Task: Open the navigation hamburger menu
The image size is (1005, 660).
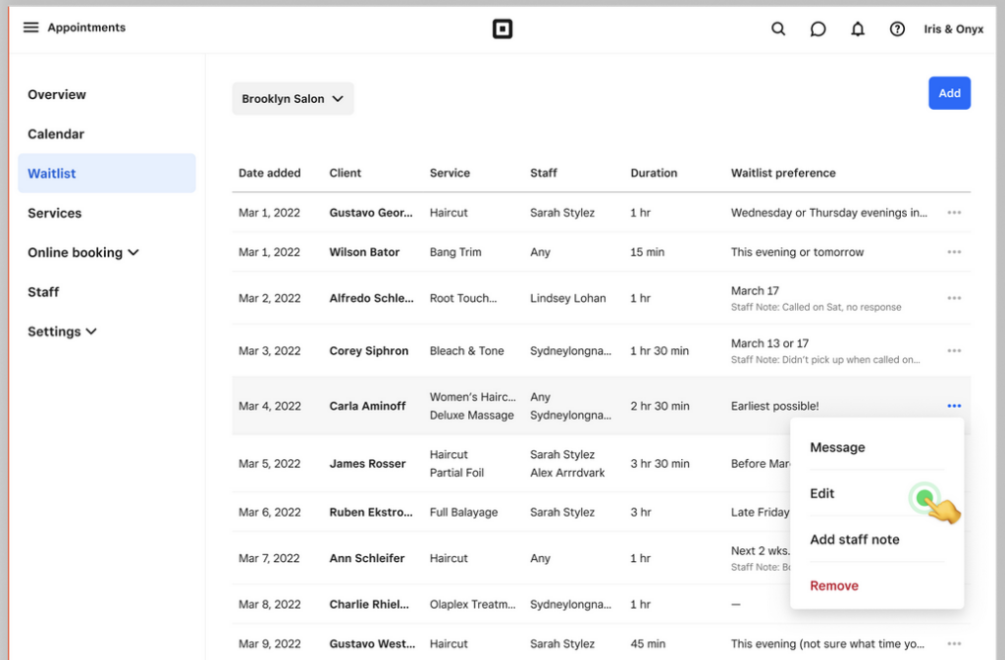Action: click(30, 27)
